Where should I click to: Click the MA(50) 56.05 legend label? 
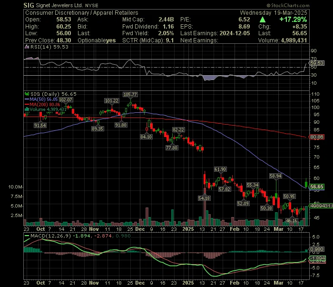click(x=44, y=99)
